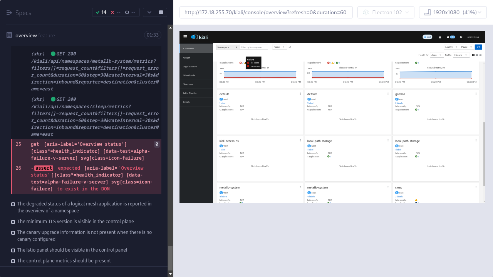493x277 pixels.
Task: Click the failing command 25 get log entry
Action: pos(87,151)
